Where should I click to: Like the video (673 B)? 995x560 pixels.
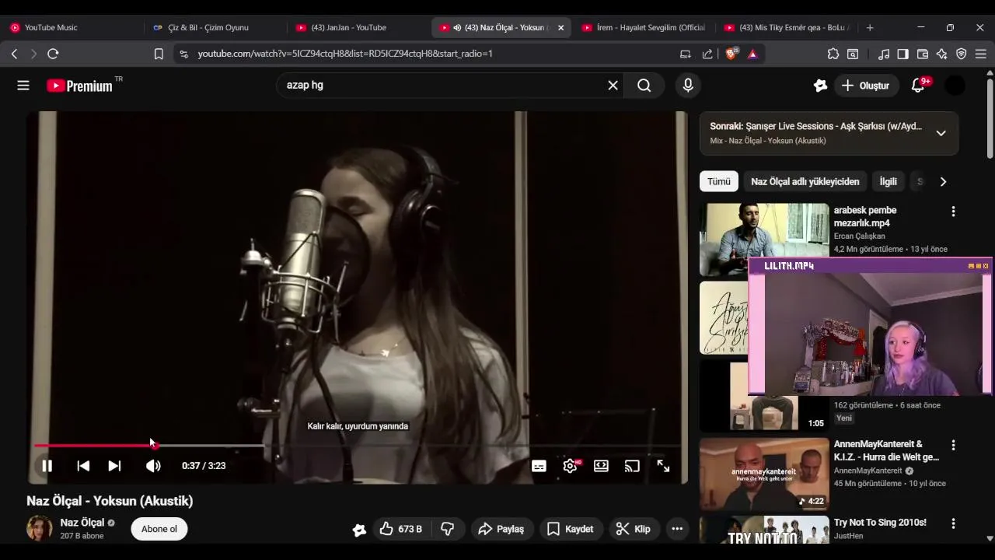401,529
